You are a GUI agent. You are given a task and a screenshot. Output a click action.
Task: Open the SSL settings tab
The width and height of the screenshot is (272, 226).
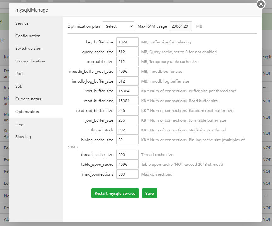coord(19,86)
